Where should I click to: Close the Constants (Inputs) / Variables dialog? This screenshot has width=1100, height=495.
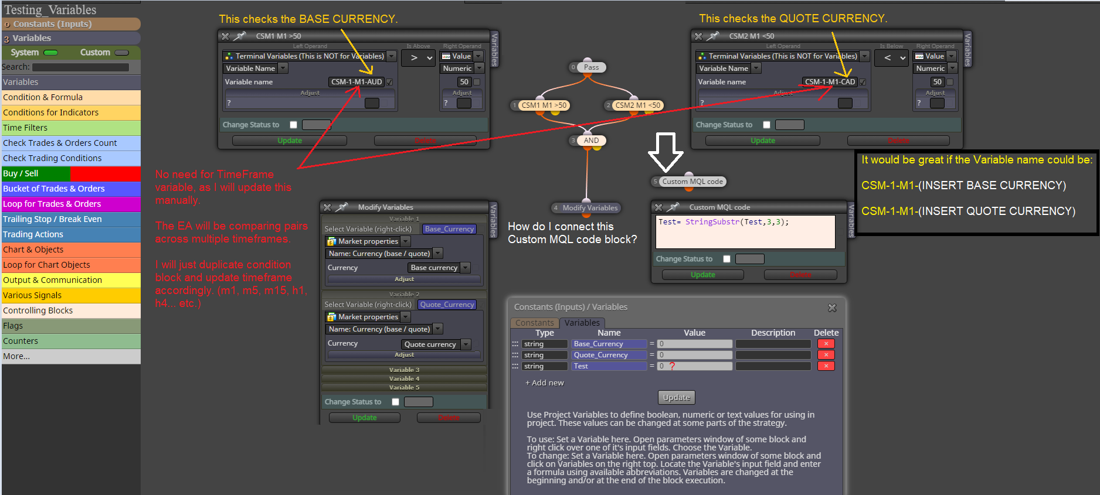[832, 308]
